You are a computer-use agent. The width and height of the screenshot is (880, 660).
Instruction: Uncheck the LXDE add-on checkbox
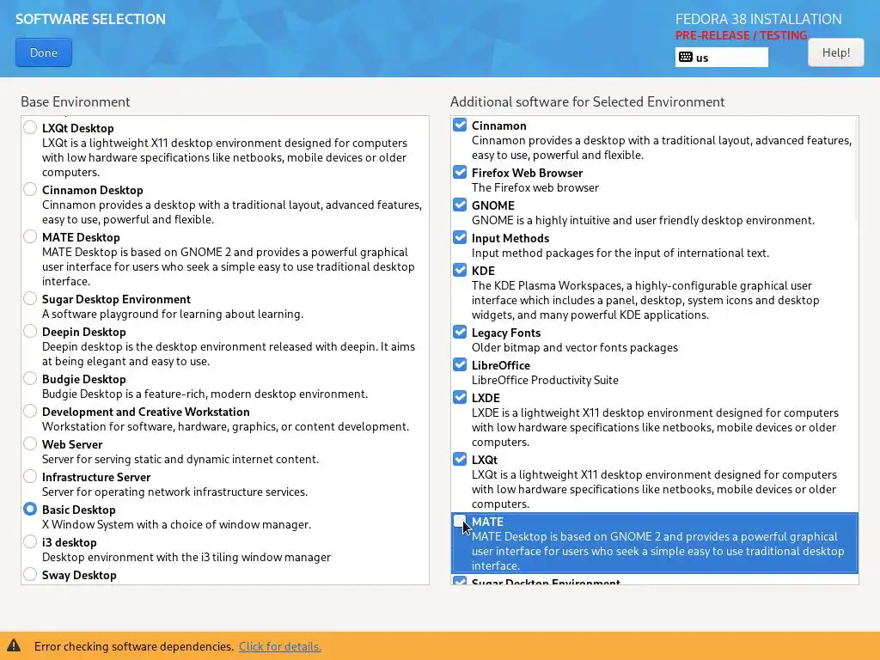tap(460, 397)
